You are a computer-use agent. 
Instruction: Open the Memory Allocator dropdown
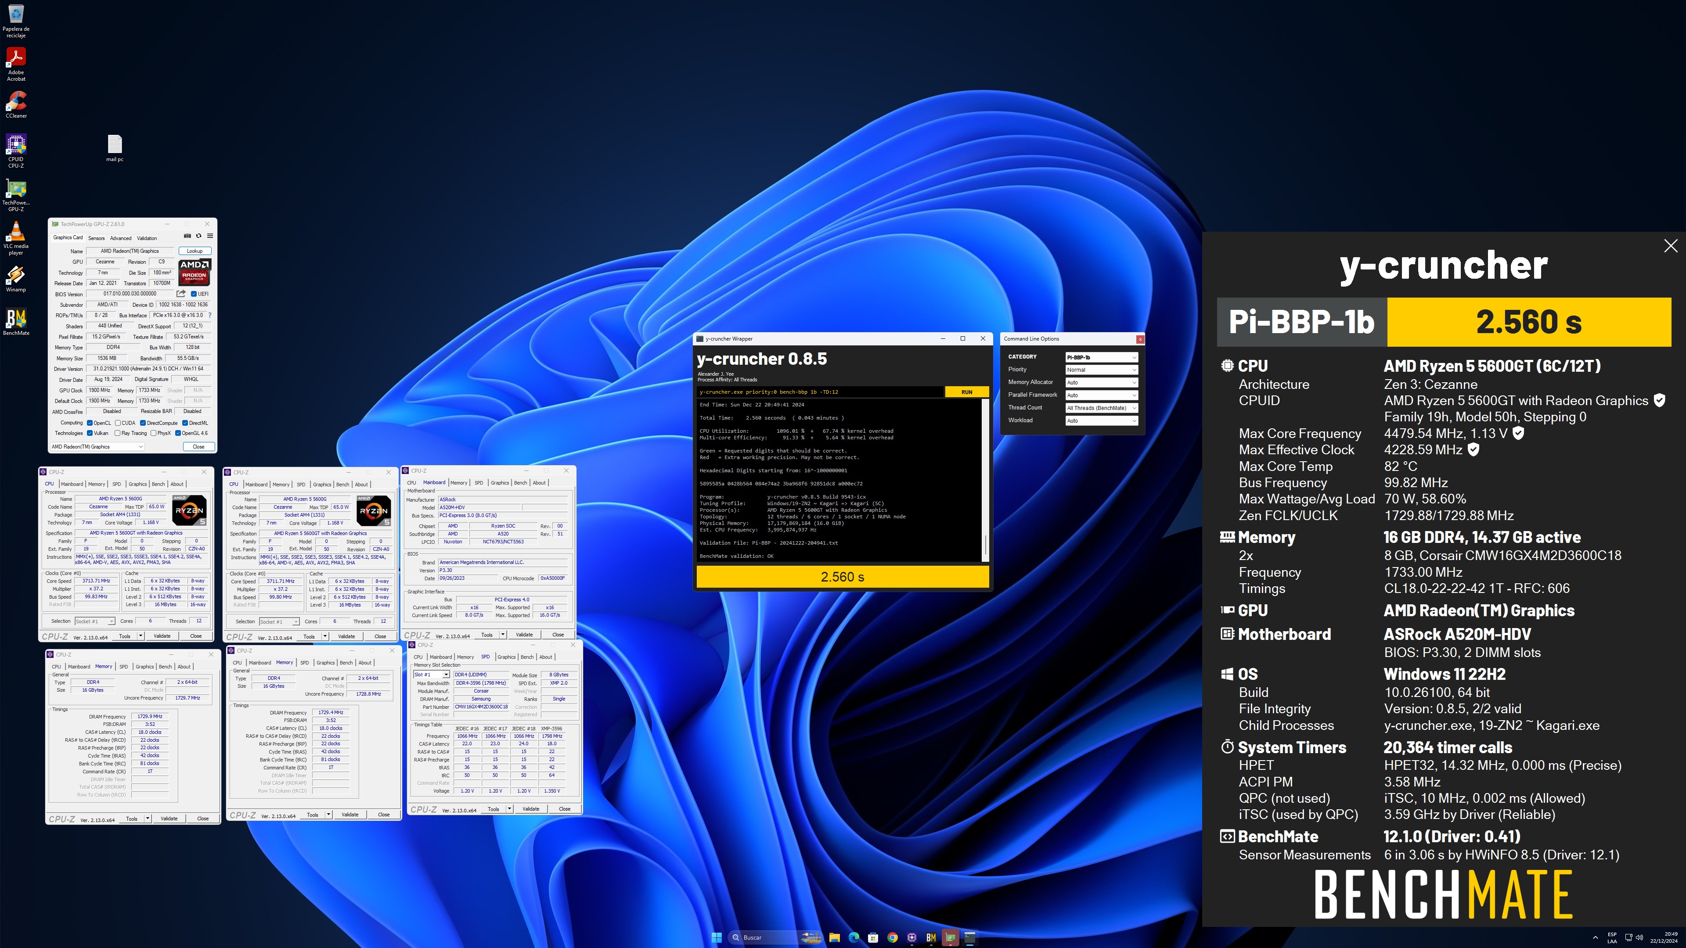1102,383
